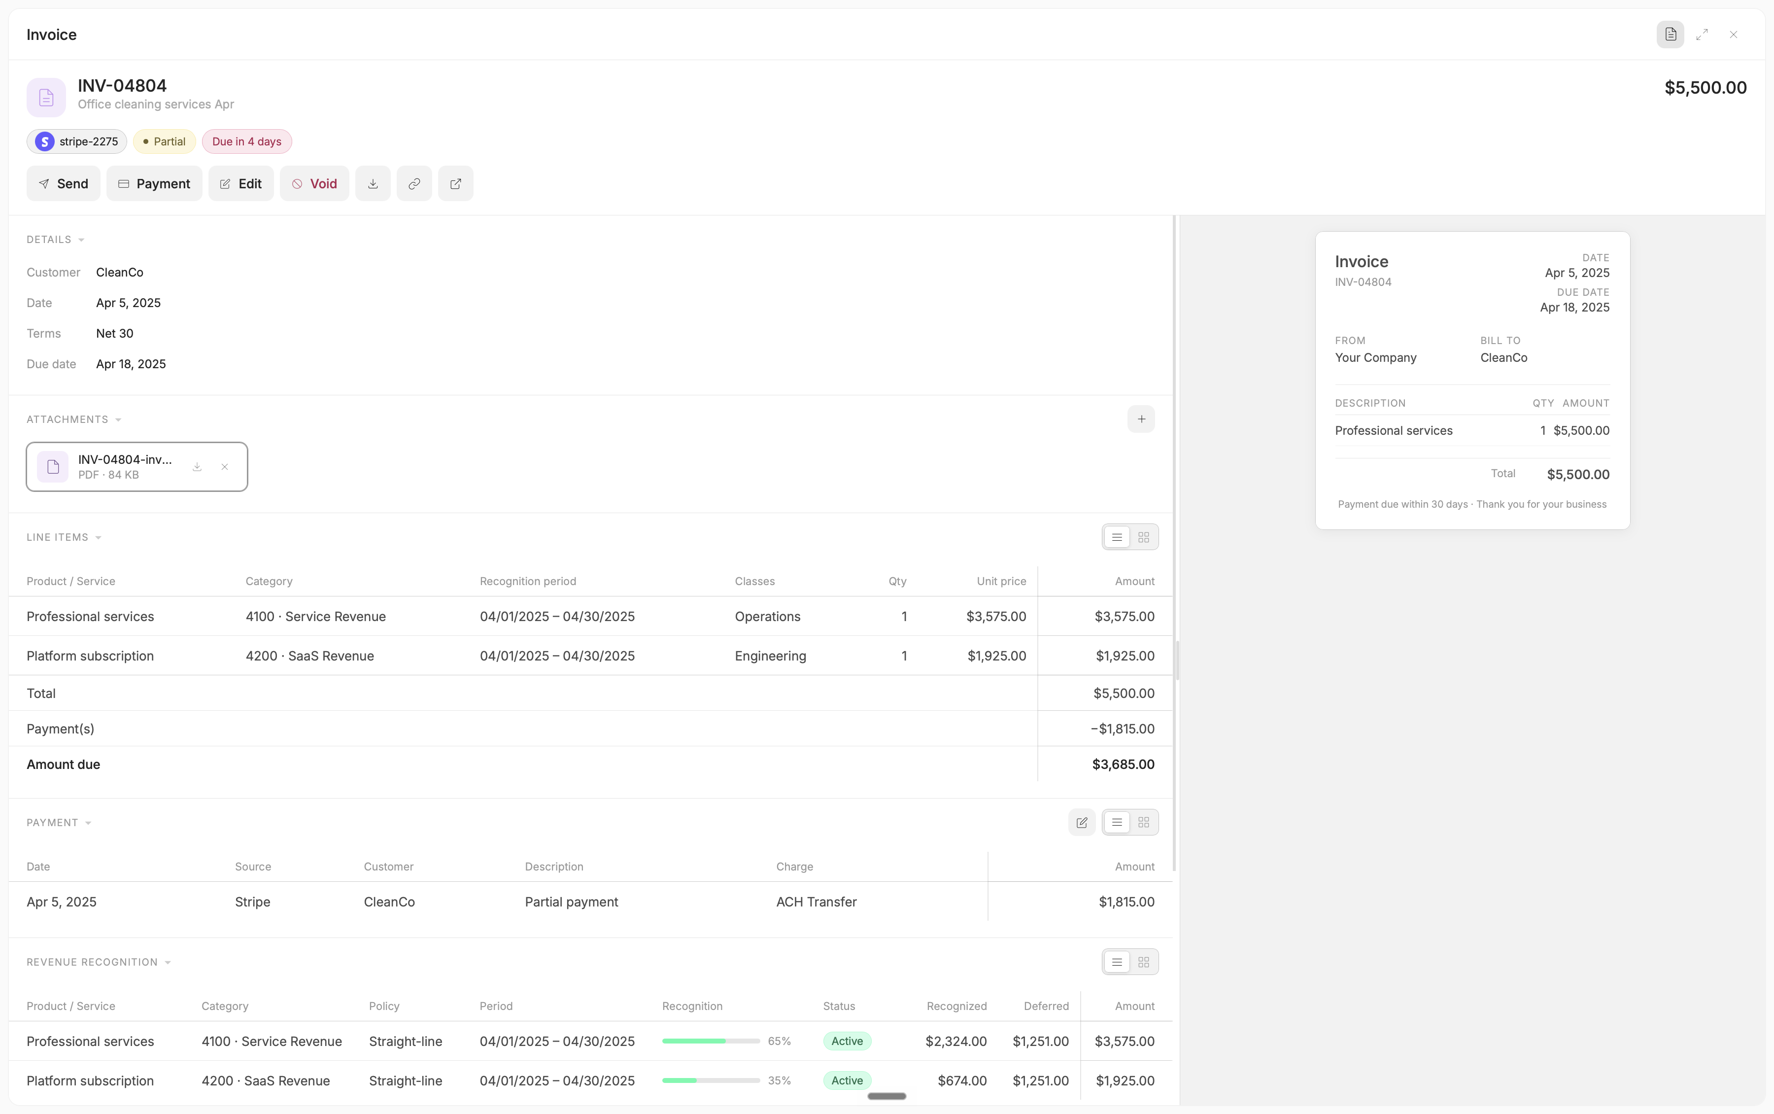Collapse the Details section
This screenshot has width=1774, height=1114.
pyautogui.click(x=55, y=240)
